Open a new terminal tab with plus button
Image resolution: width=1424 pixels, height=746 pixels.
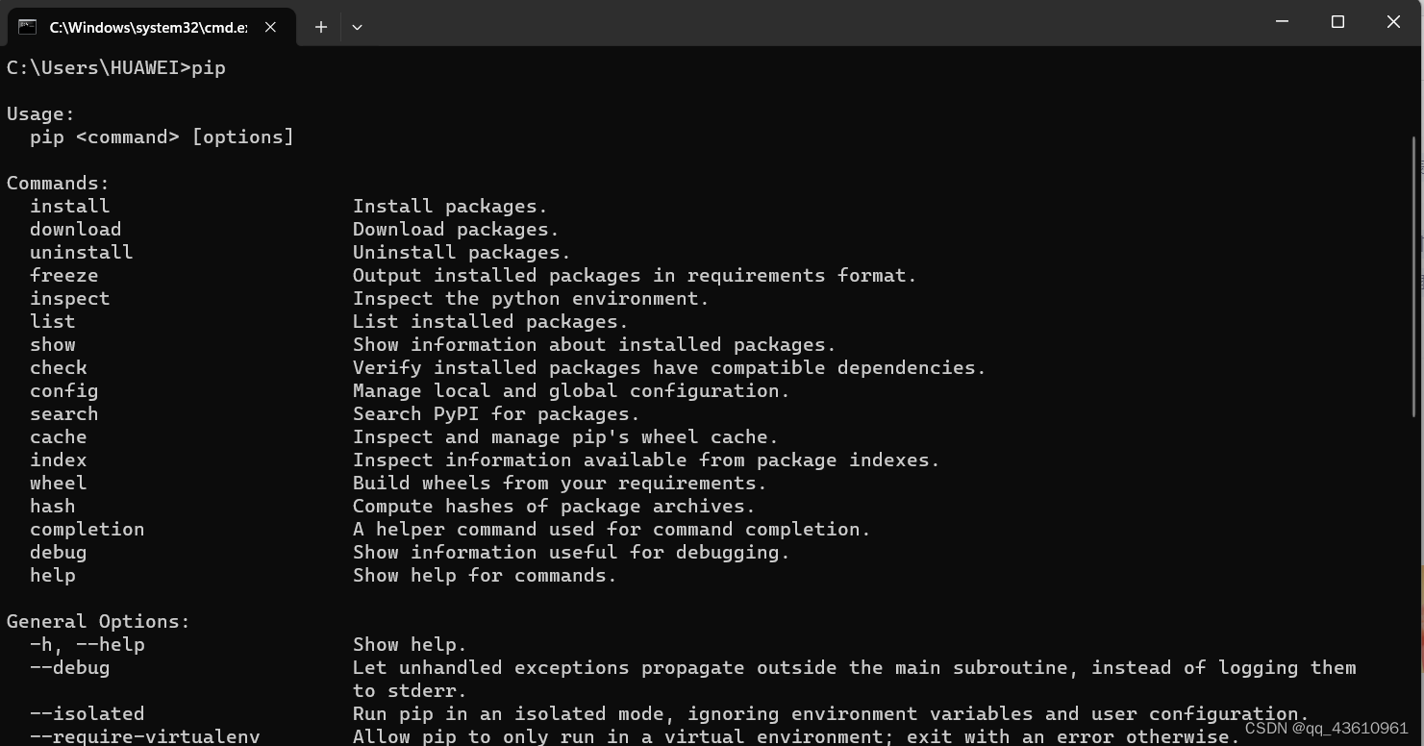(321, 27)
